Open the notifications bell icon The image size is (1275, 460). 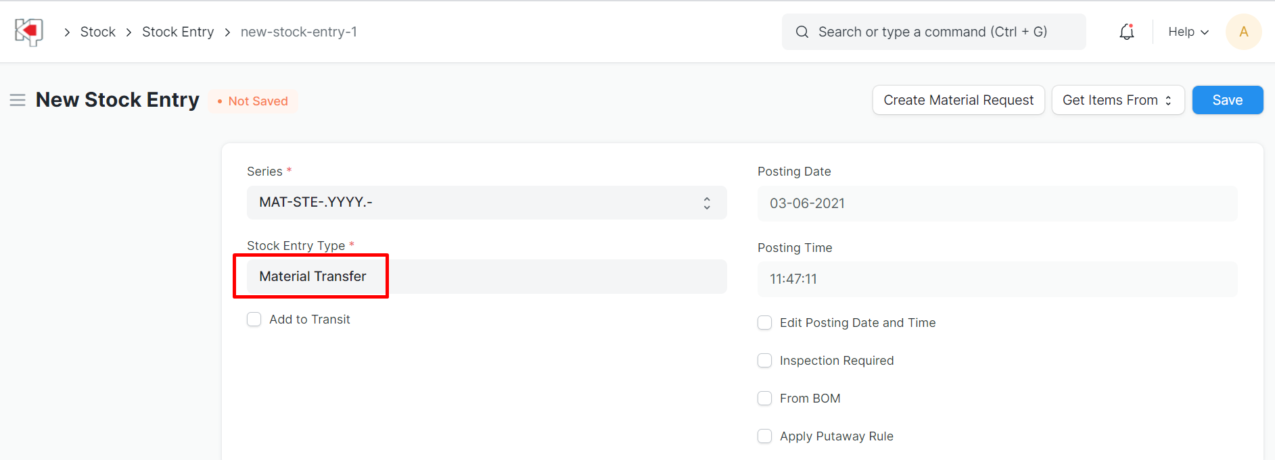pyautogui.click(x=1126, y=32)
